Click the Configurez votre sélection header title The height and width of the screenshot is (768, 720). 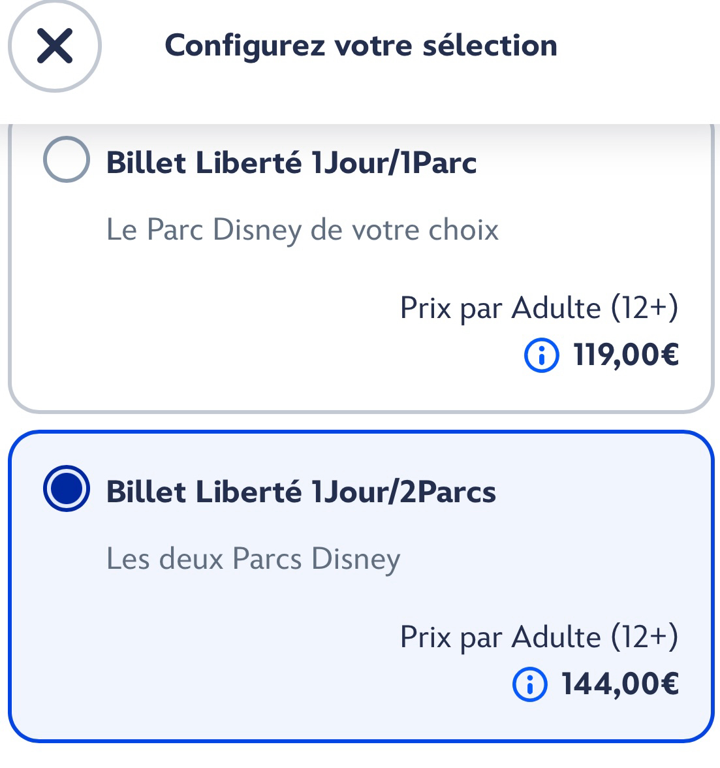361,46
